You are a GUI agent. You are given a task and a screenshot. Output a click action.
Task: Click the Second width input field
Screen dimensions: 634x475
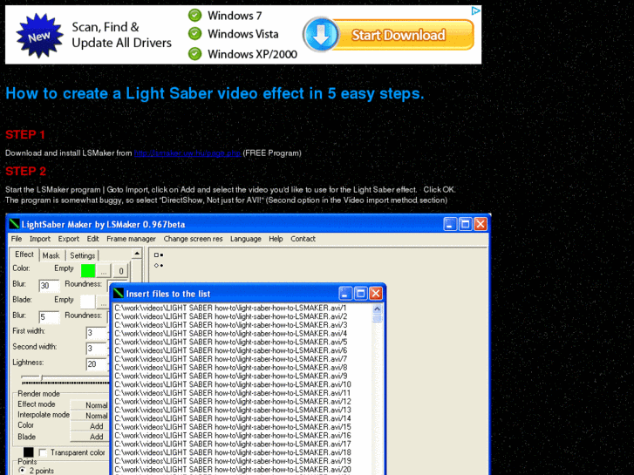point(97,349)
